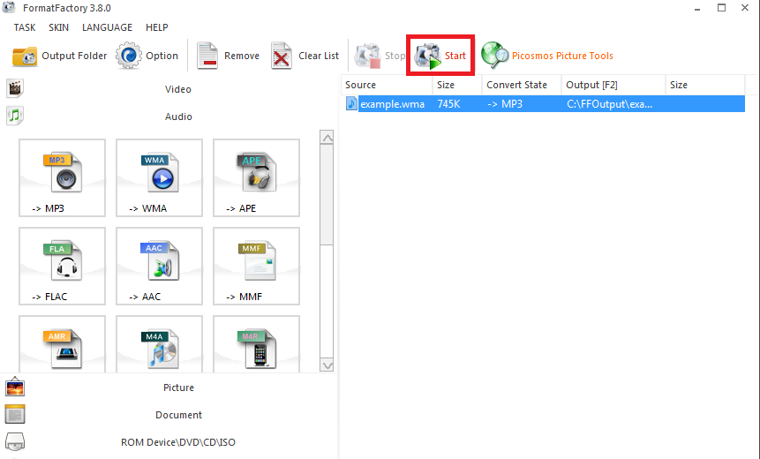Click the music note icon beside example.wma
The height and width of the screenshot is (459, 760).
351,104
